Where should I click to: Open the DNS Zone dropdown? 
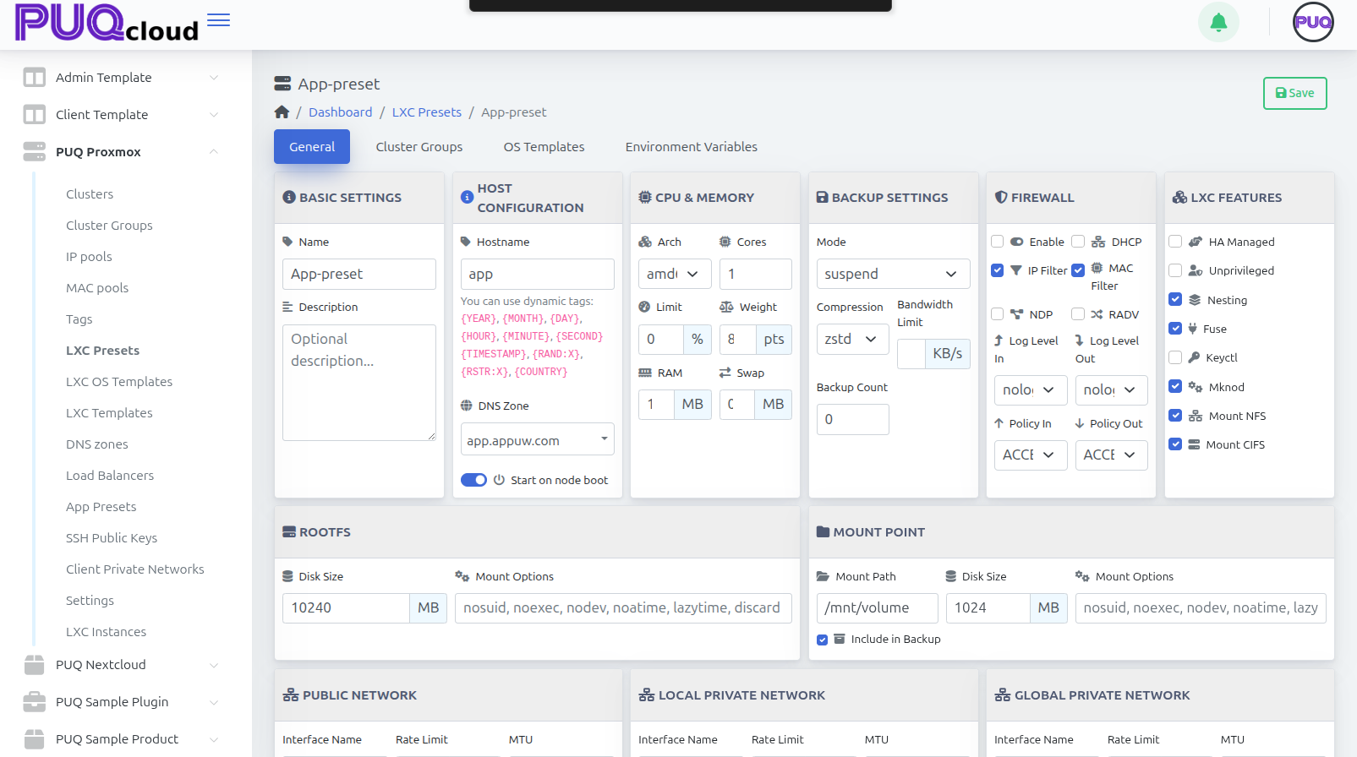coord(537,440)
